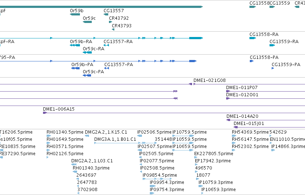The height and width of the screenshot is (195, 305).
Task: Select the IP02505.5prime EST
Action: point(140,157)
